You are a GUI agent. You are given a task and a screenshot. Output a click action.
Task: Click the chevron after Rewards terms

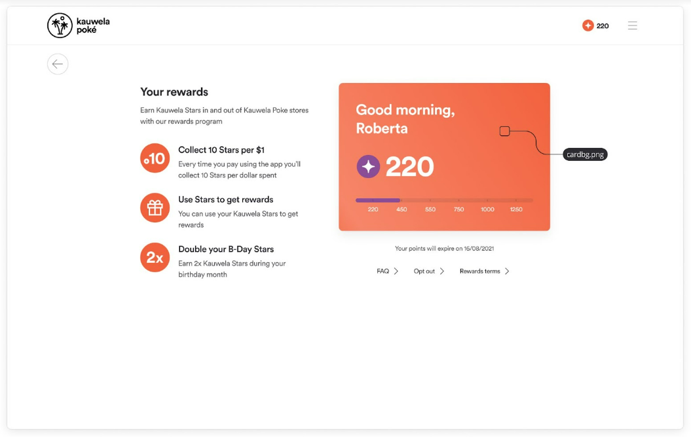pos(507,271)
